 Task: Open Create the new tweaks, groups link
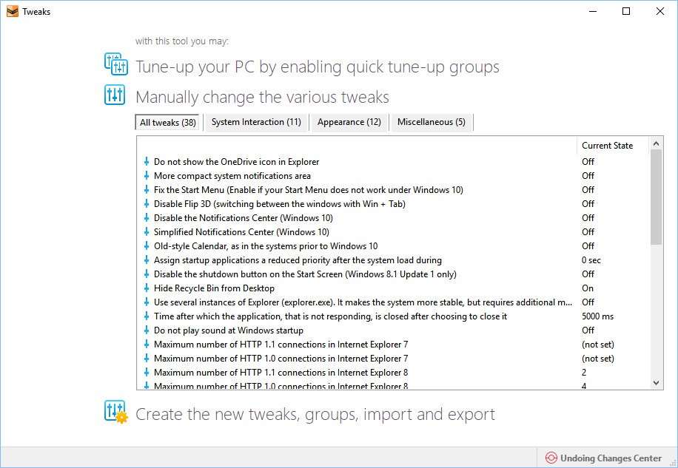tap(315, 414)
